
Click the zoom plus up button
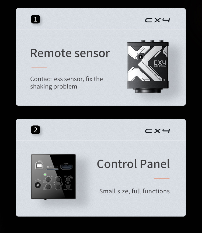(x=58, y=179)
